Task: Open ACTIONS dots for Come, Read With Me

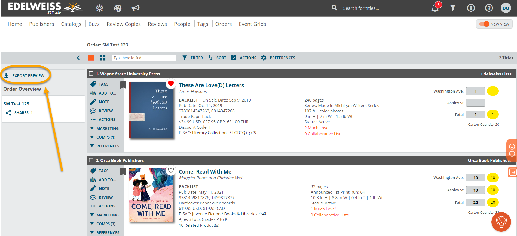Action: coord(103,206)
